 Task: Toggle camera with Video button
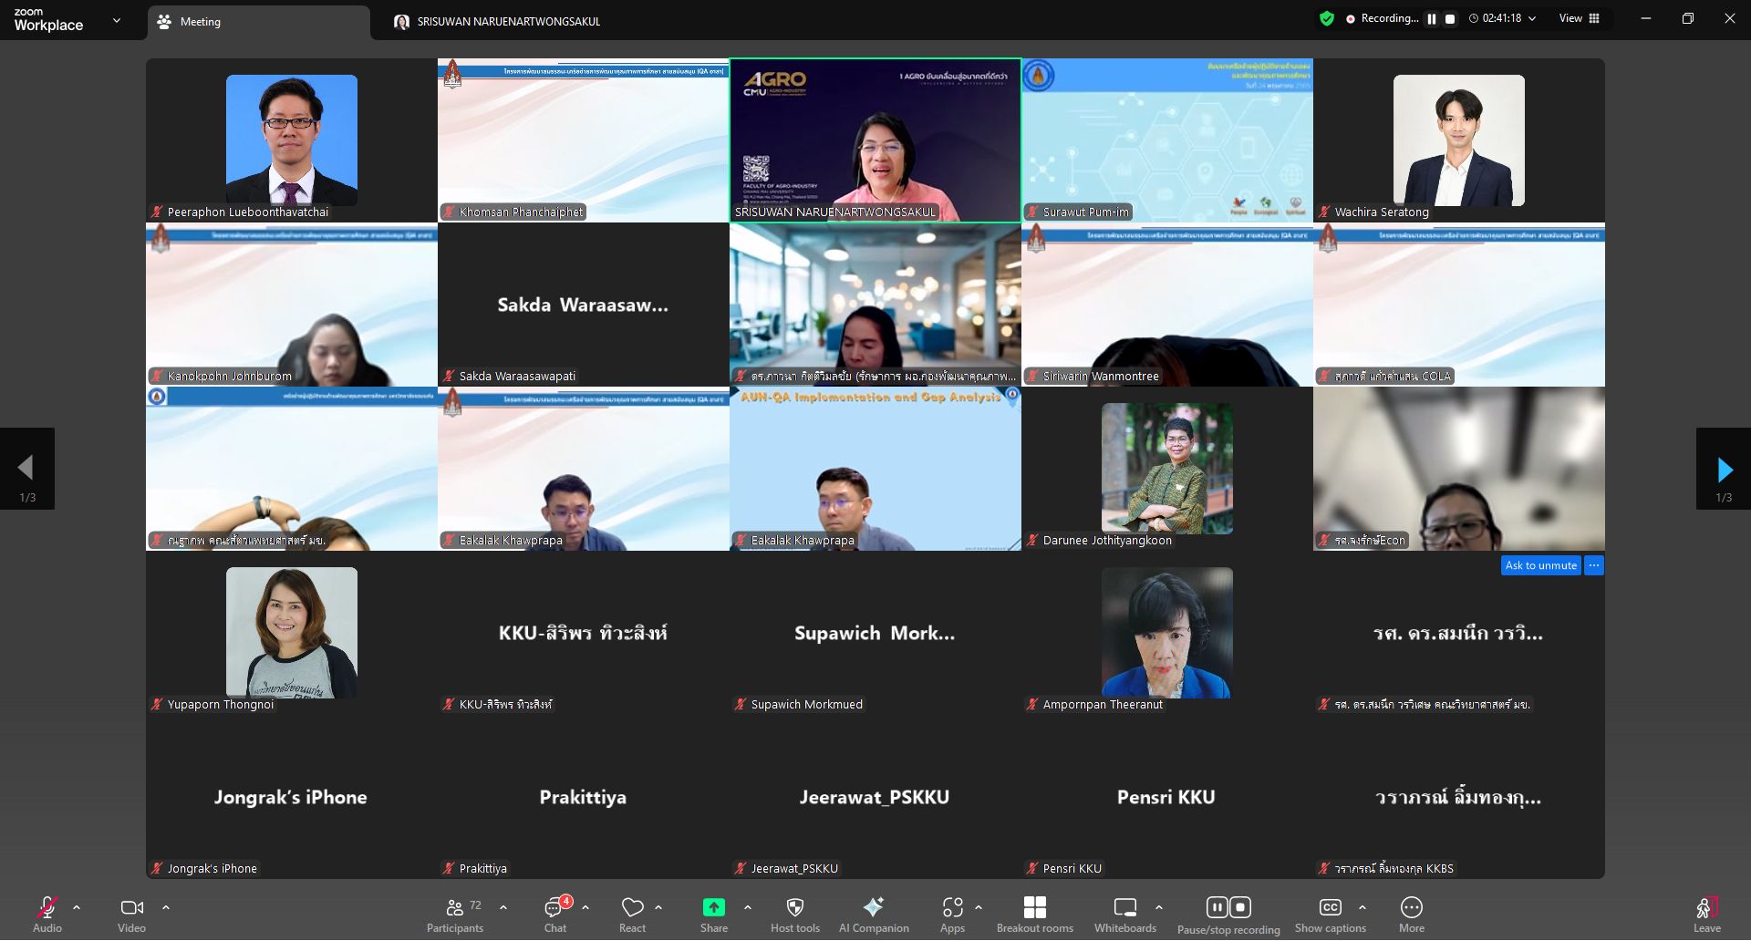131,915
